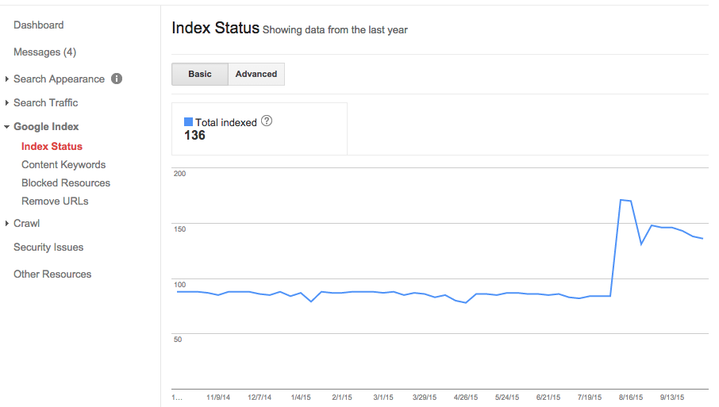Open Messages (4) in sidebar
The image size is (719, 407).
[x=44, y=52]
